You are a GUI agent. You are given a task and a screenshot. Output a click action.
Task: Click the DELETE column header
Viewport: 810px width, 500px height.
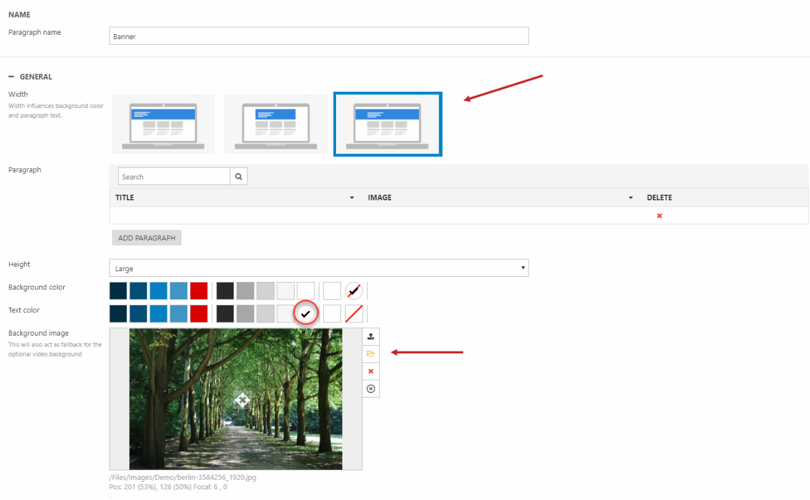[659, 198]
